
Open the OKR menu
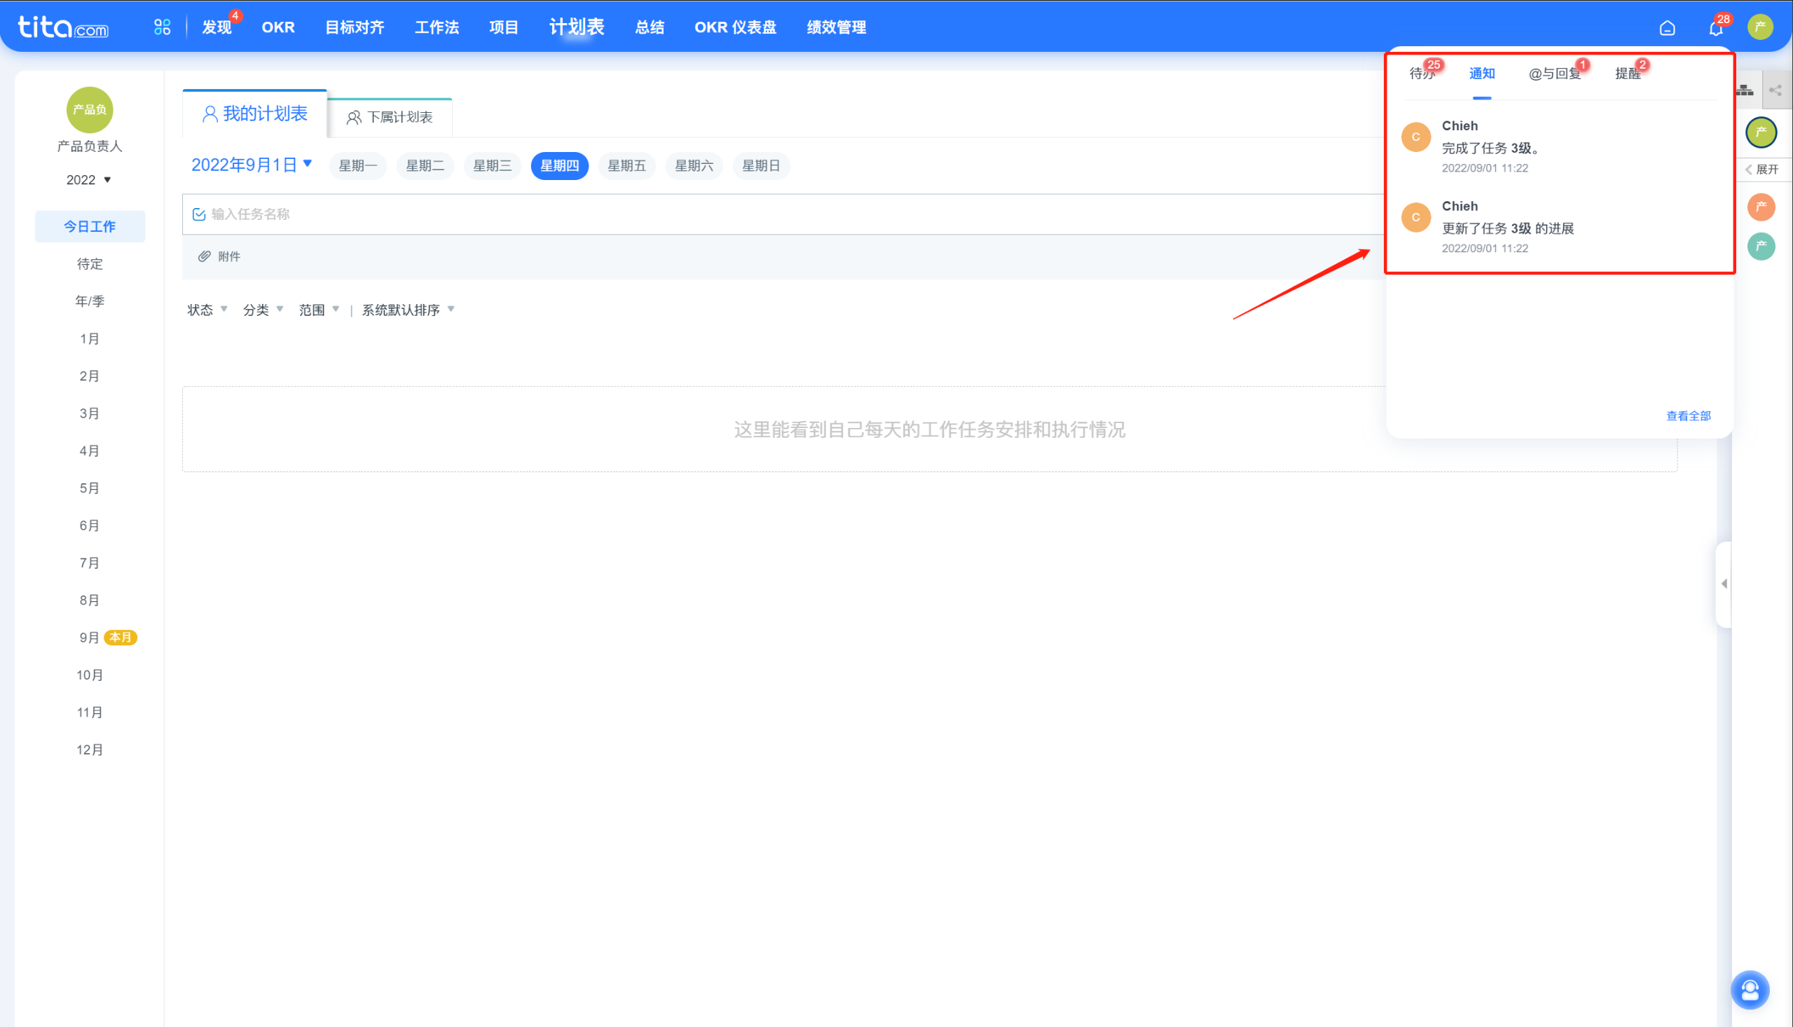pyautogui.click(x=278, y=27)
